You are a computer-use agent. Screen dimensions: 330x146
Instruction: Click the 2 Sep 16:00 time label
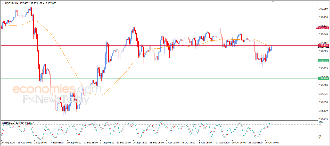tap(41, 142)
